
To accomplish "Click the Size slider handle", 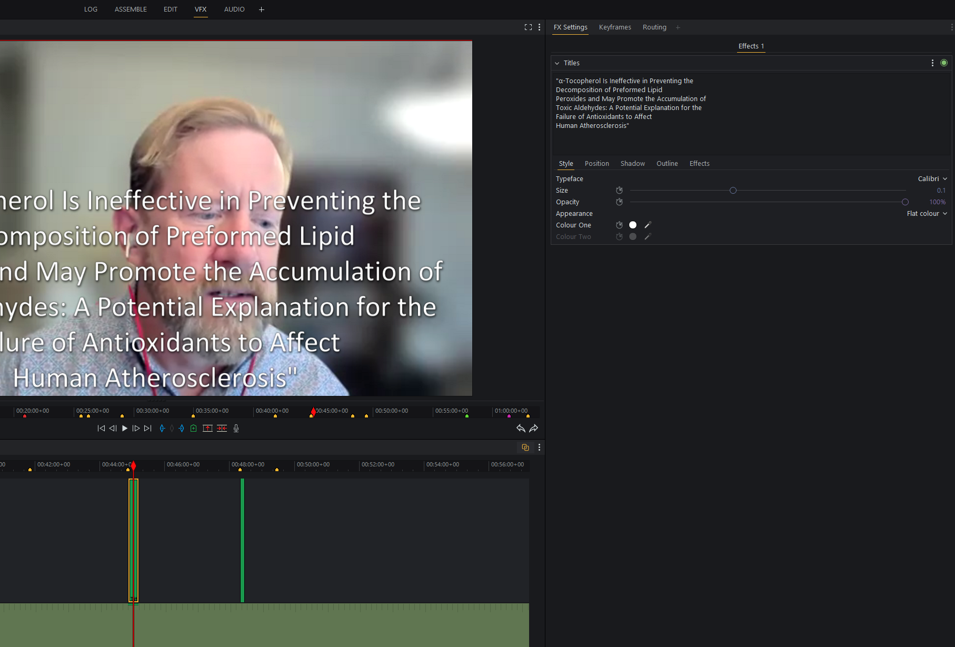I will [733, 191].
